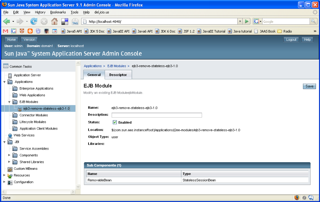Click the del.icio.us bookmarks icon
This screenshot has width=320, height=202.
point(65,21)
